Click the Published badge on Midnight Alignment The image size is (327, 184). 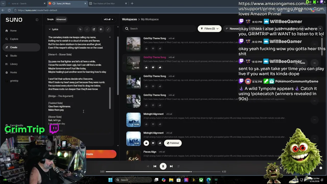[x=173, y=143]
